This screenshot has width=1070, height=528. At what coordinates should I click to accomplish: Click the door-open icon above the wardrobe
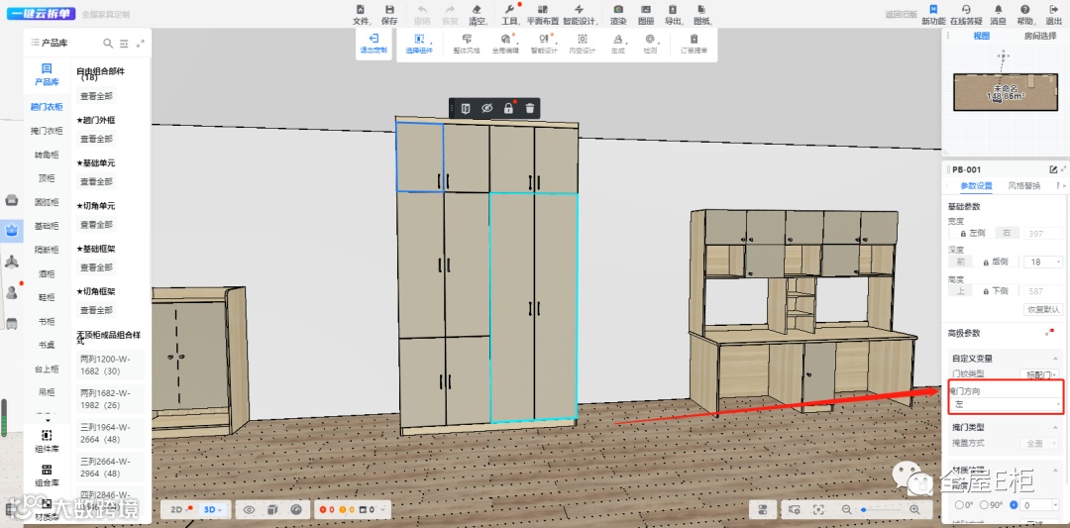tap(466, 108)
